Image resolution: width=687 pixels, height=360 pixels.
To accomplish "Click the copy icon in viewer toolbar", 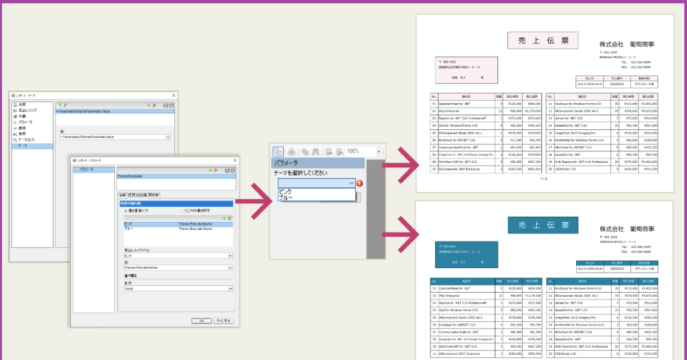I will [304, 152].
